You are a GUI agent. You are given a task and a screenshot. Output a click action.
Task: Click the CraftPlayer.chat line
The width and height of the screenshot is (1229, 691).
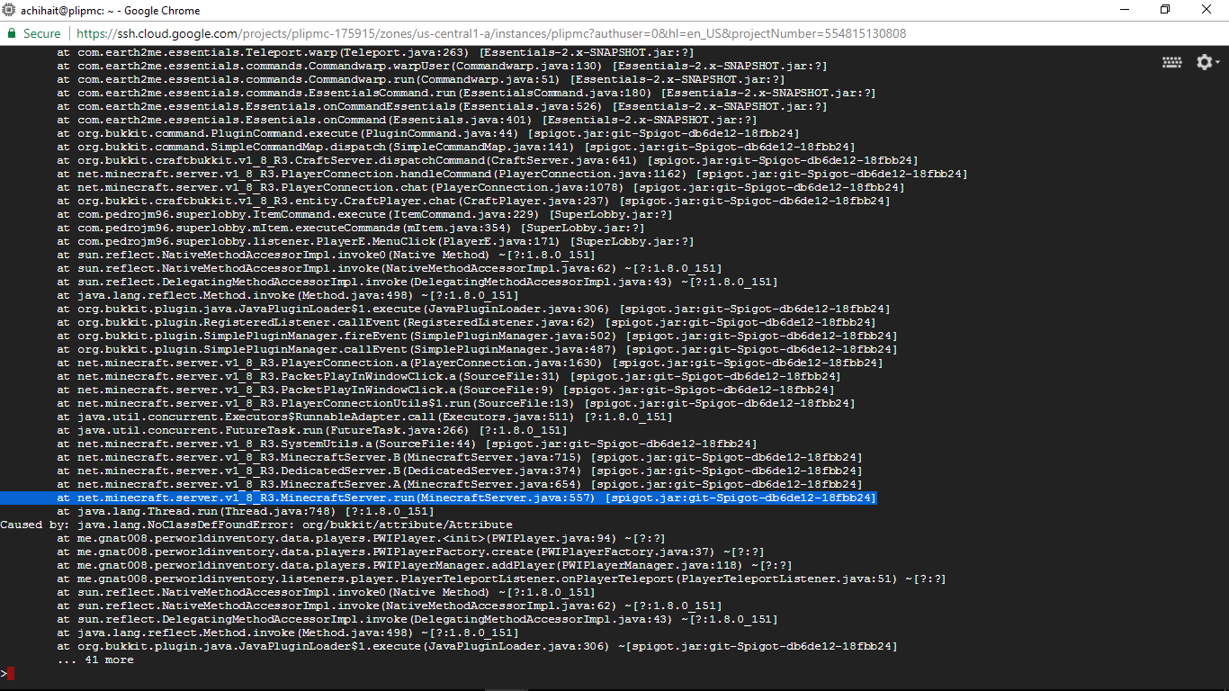coord(473,201)
